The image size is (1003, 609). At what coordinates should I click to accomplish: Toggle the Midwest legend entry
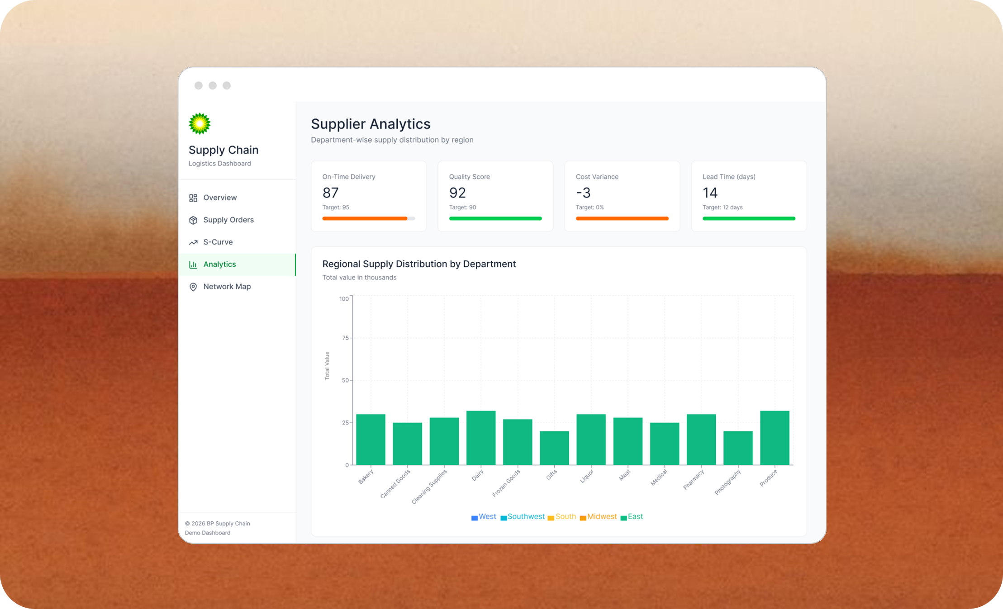598,517
